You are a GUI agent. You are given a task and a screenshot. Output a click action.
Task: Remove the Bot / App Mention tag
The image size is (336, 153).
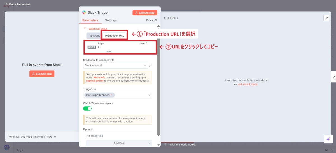pyautogui.click(x=111, y=95)
